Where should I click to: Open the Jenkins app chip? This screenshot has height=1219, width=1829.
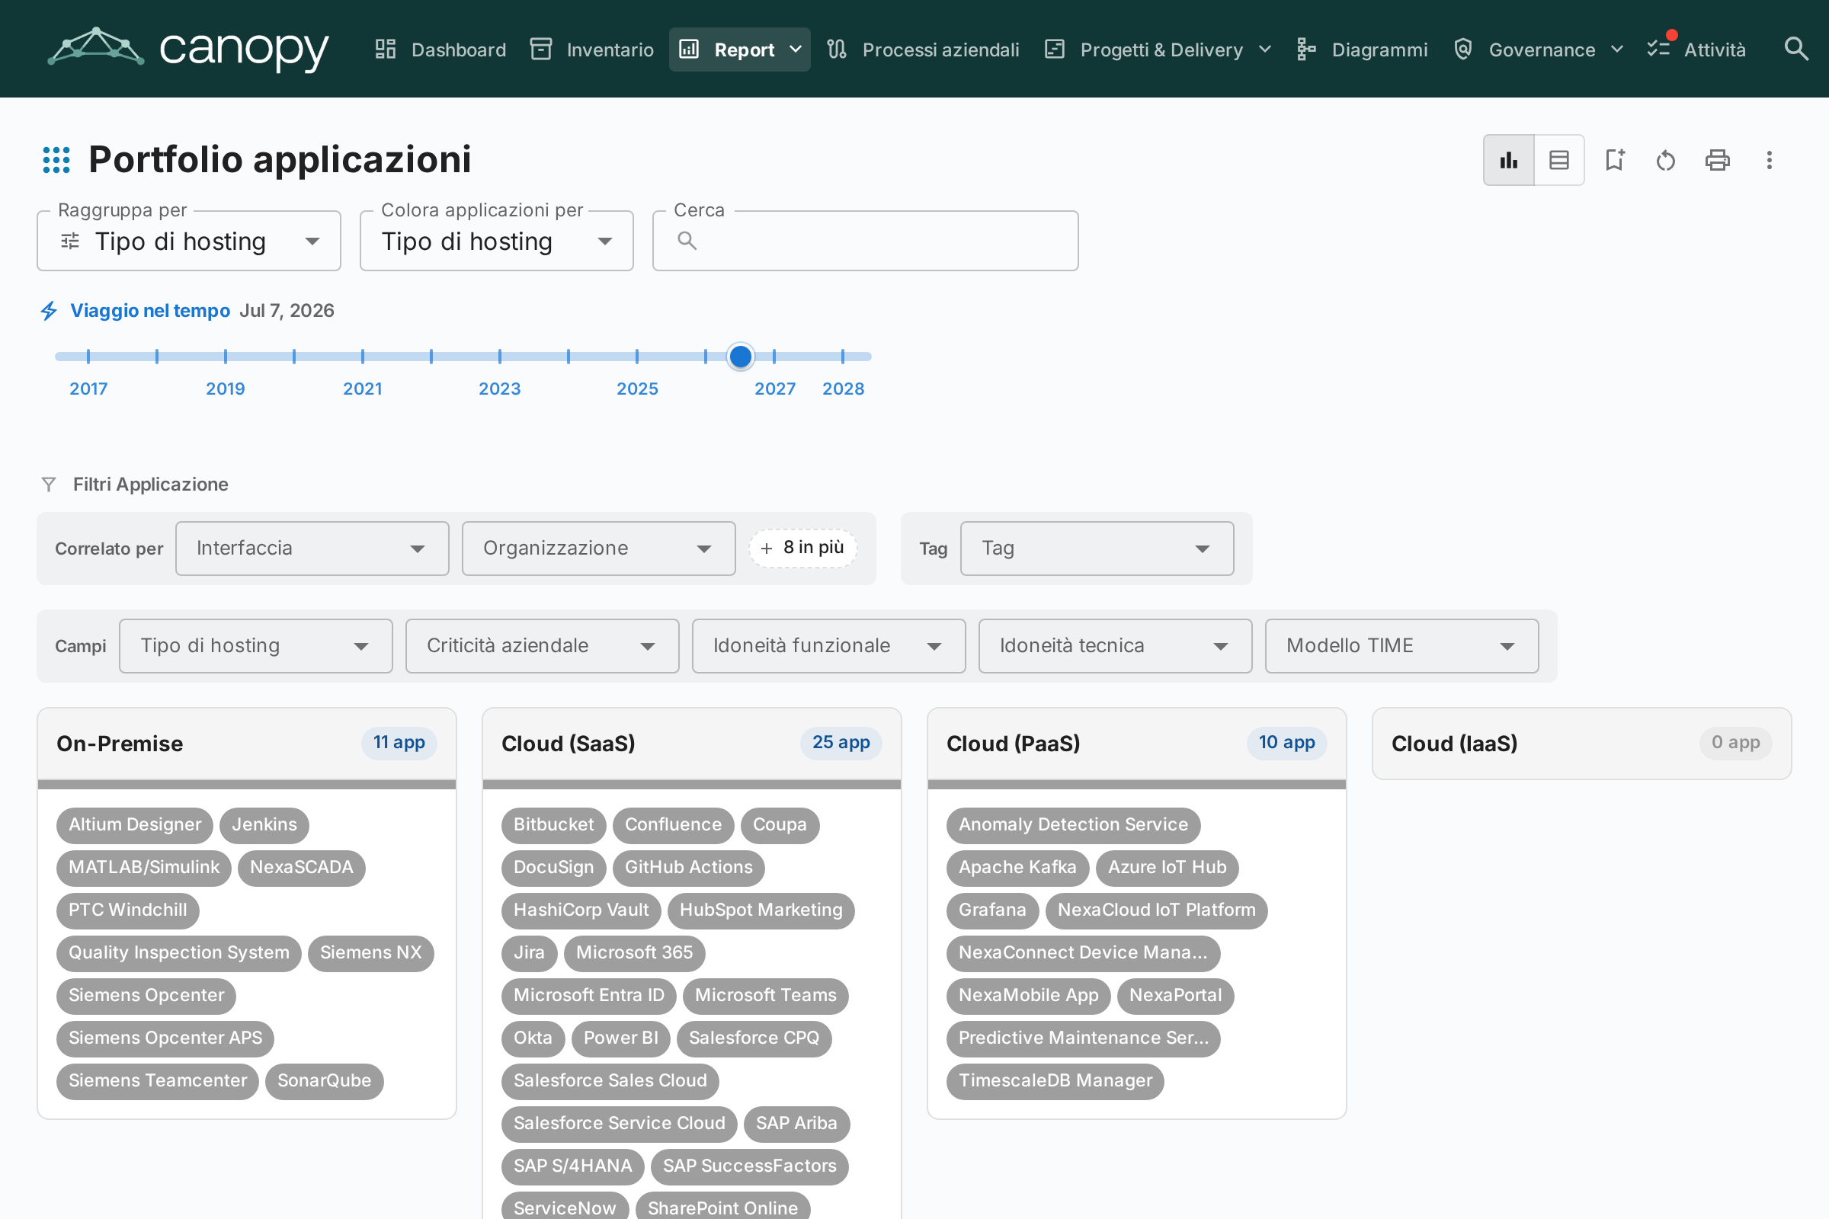pyautogui.click(x=264, y=825)
